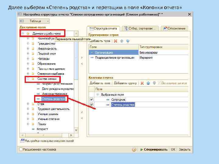Screen dimensions: 219x164
Task: Click the Гражданство folder icon
Action: 33,43
